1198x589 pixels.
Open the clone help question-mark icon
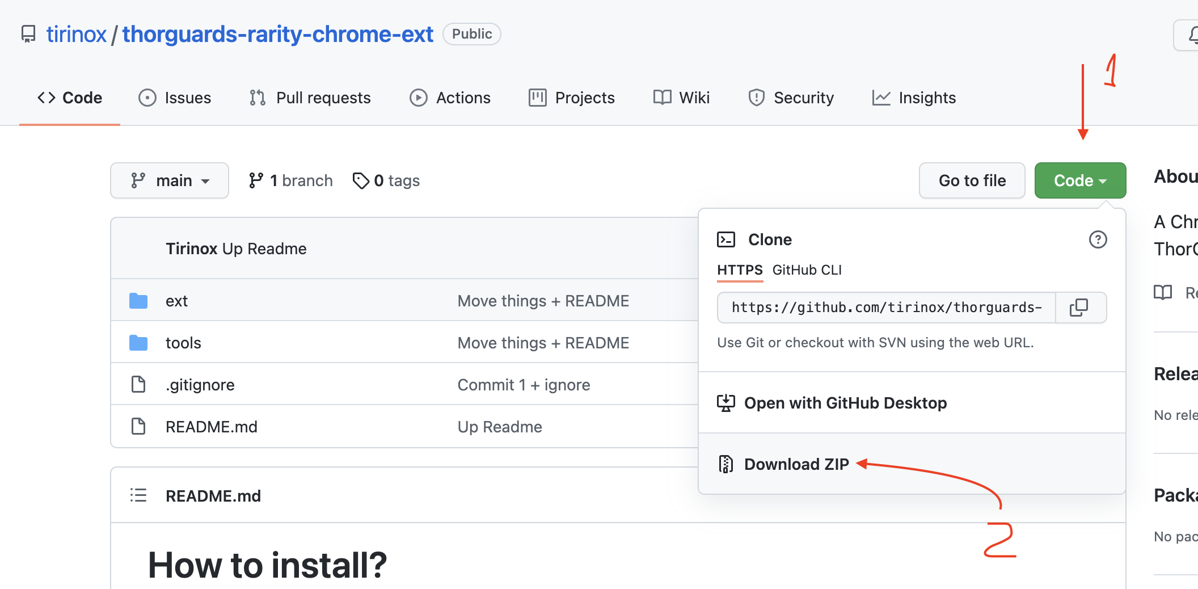(1098, 239)
